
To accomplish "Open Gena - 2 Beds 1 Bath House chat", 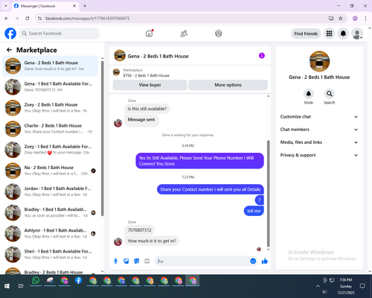I will pos(50,66).
